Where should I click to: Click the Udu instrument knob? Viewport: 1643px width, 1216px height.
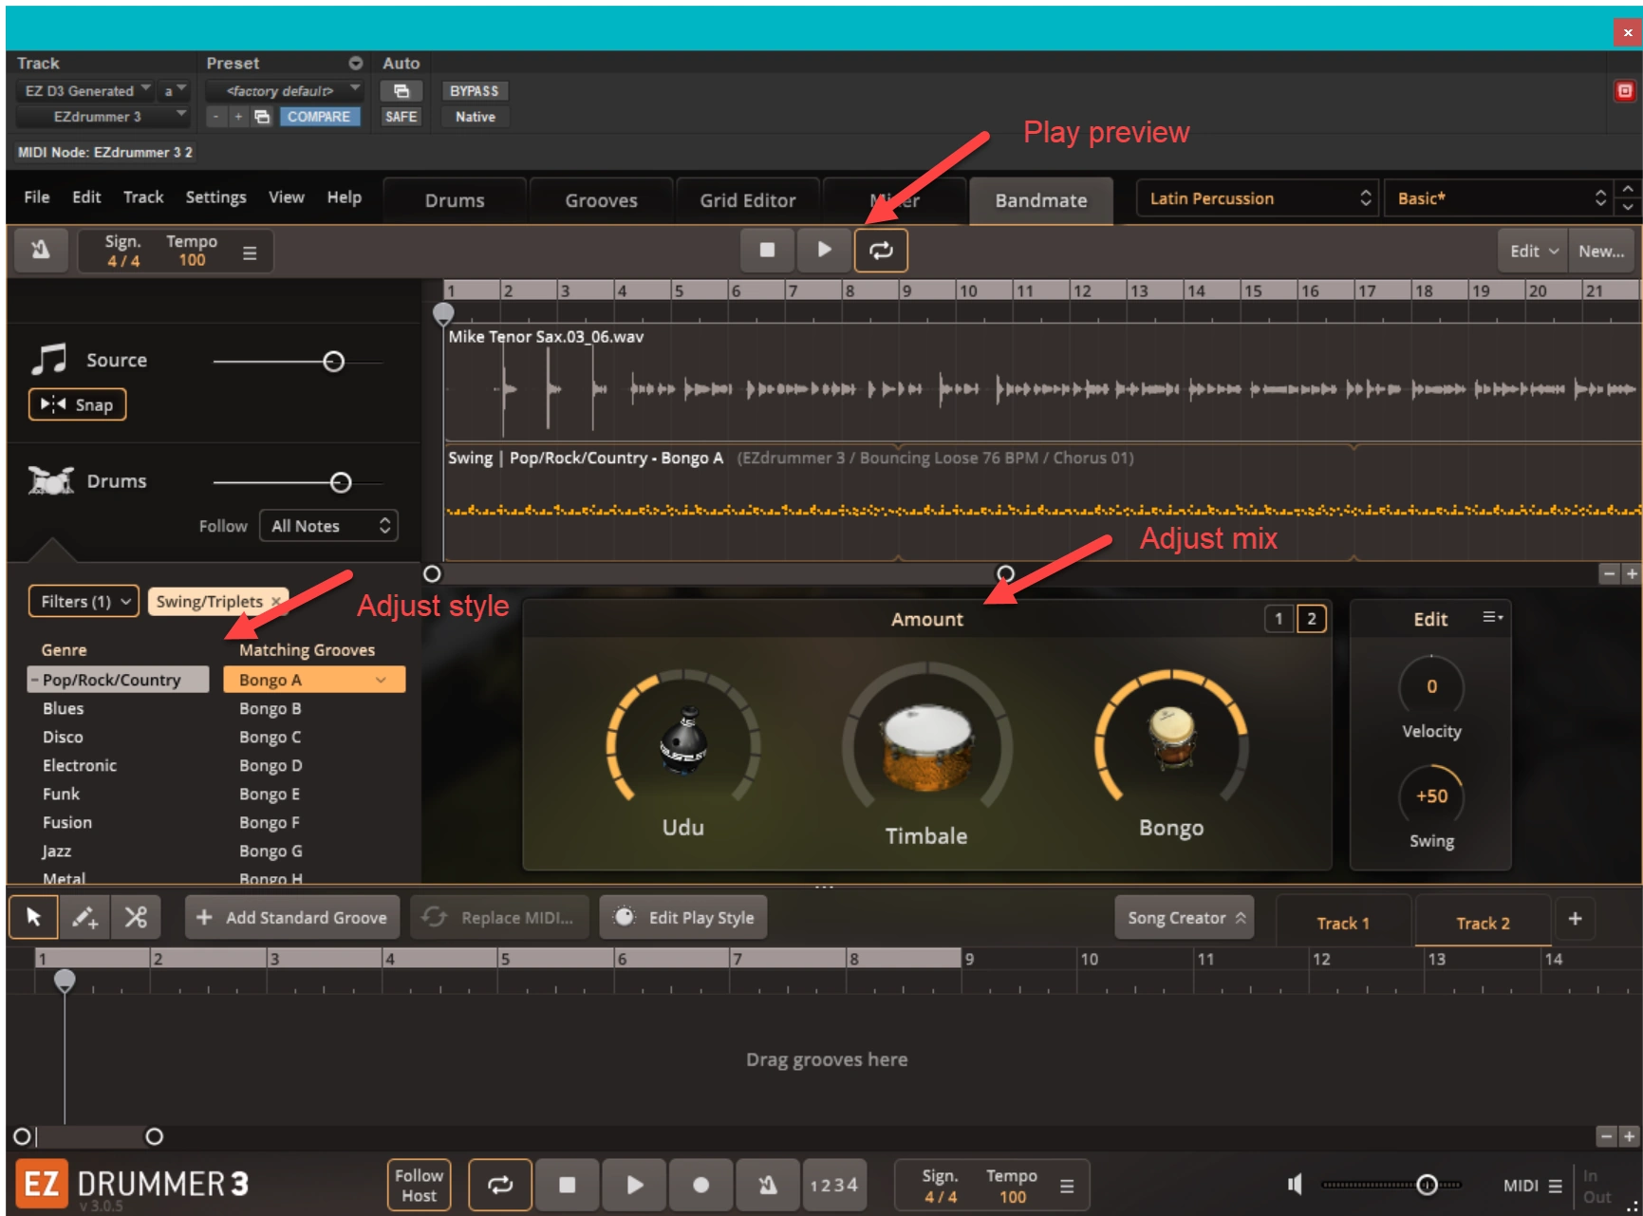tap(682, 740)
